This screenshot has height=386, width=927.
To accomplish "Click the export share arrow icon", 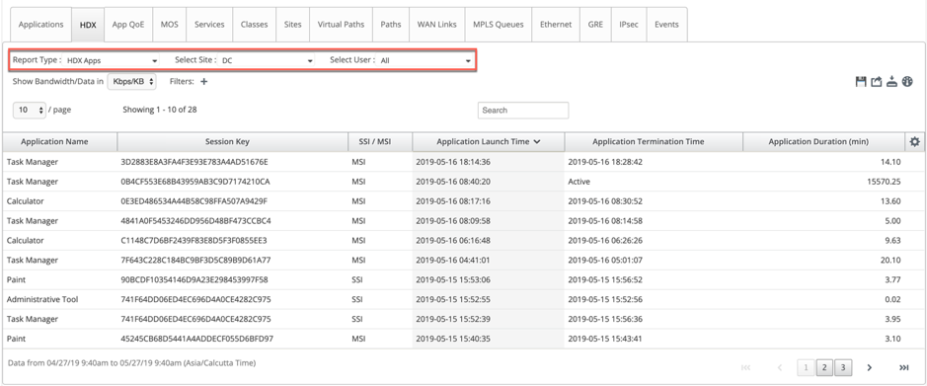I will 877,82.
